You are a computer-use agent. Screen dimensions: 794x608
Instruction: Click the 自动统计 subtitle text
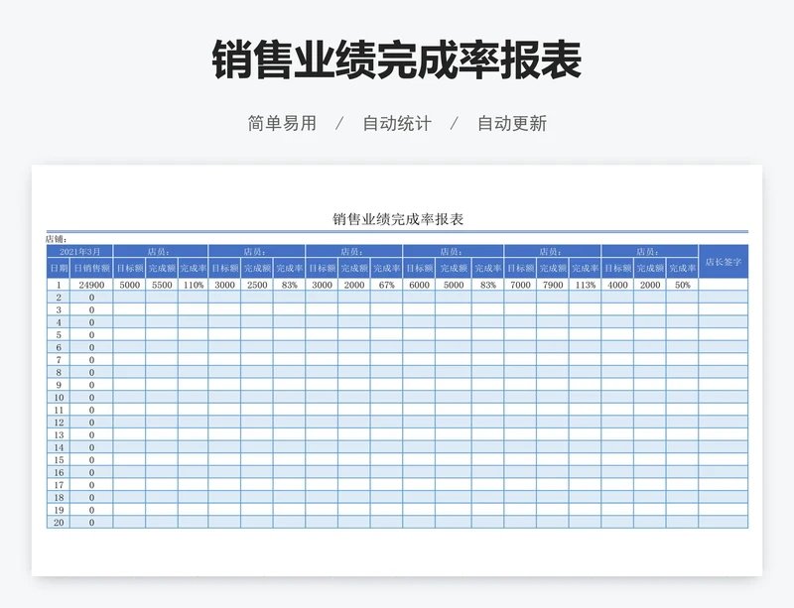pyautogui.click(x=397, y=123)
